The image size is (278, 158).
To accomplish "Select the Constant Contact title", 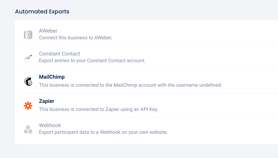I will pos(59,54).
